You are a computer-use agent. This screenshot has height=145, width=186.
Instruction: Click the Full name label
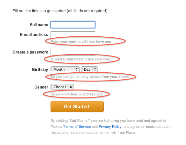[x=39, y=25]
